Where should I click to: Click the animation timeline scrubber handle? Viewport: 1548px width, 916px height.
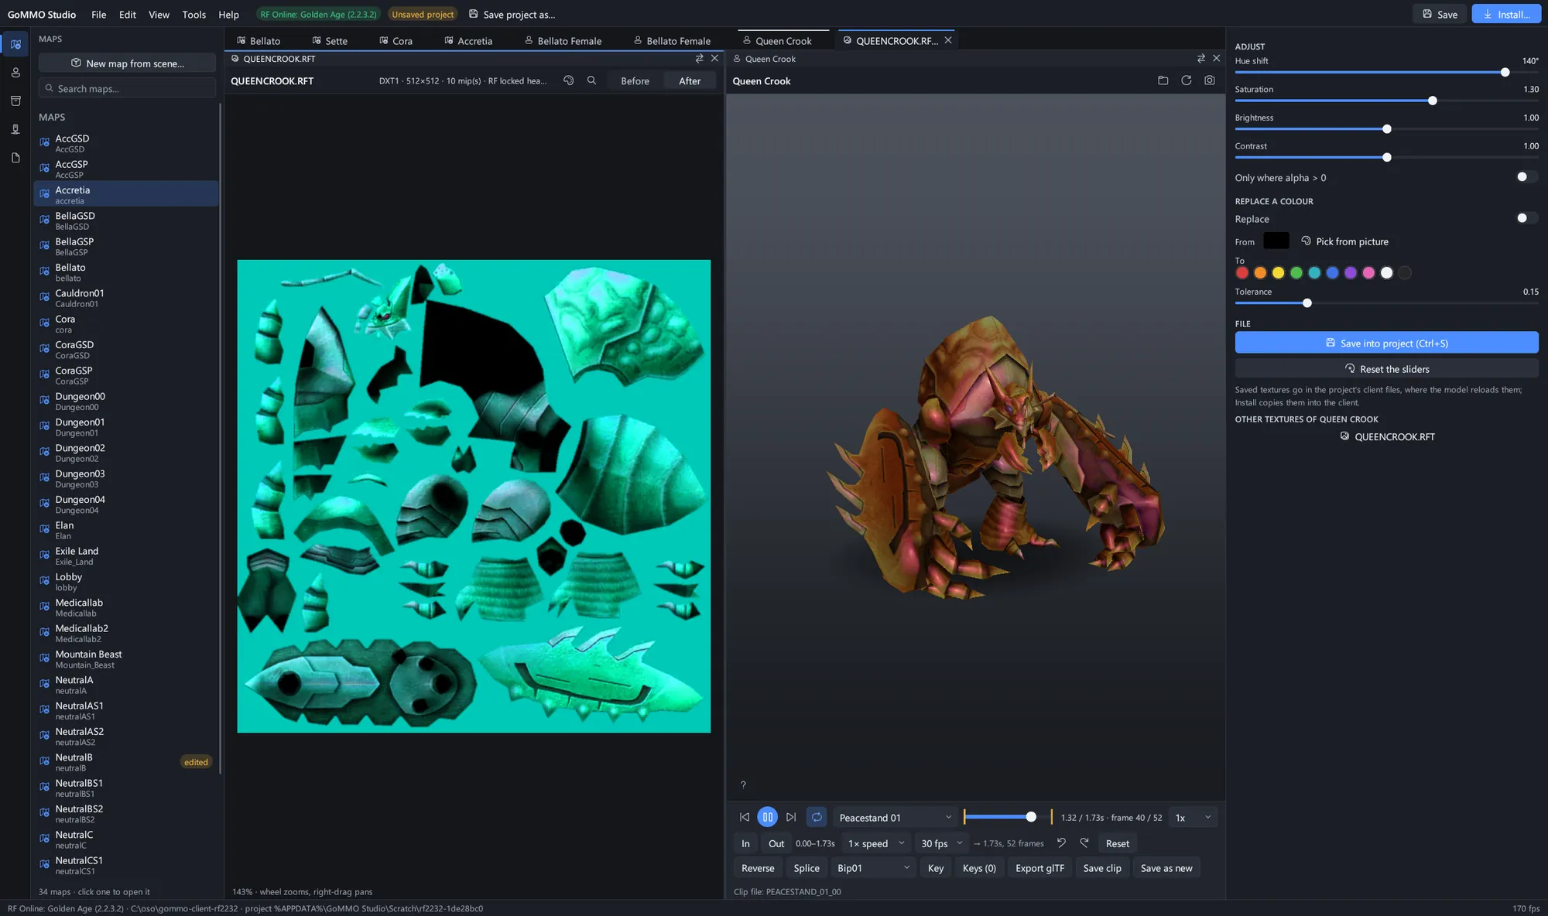pos(1030,817)
